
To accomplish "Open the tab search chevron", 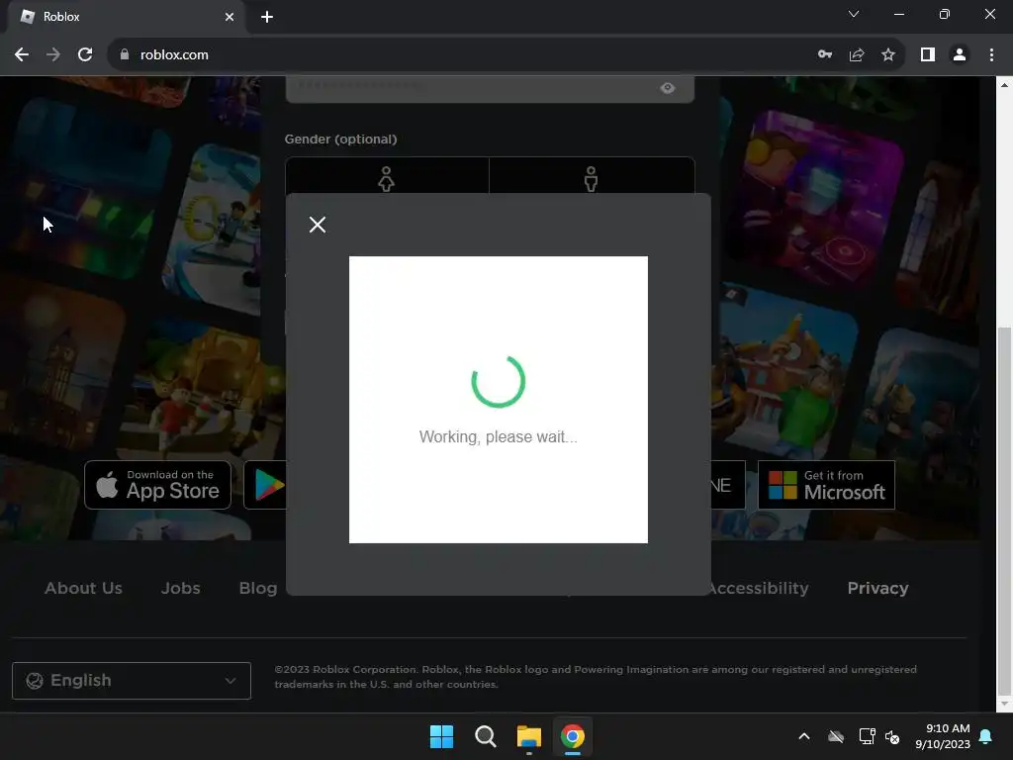I will pyautogui.click(x=854, y=14).
